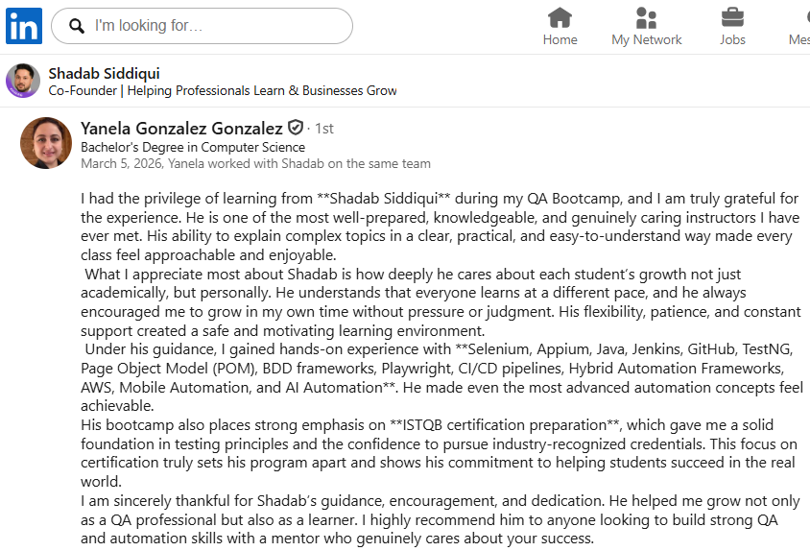Open the Home feed icon
The width and height of the screenshot is (810, 551).
point(560,18)
